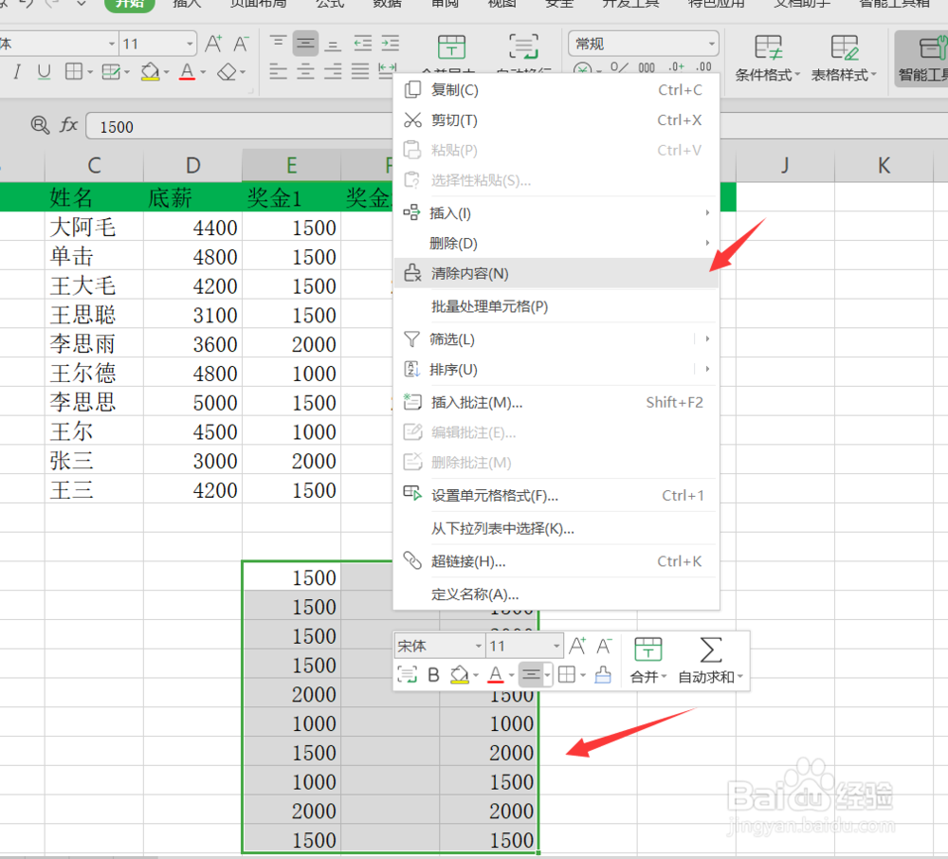Image resolution: width=948 pixels, height=859 pixels.
Task: Click the yellow fill color swatch
Action: [x=151, y=78]
